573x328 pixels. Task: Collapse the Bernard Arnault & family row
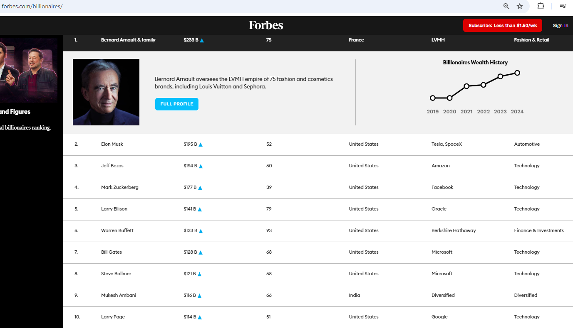pyautogui.click(x=128, y=40)
